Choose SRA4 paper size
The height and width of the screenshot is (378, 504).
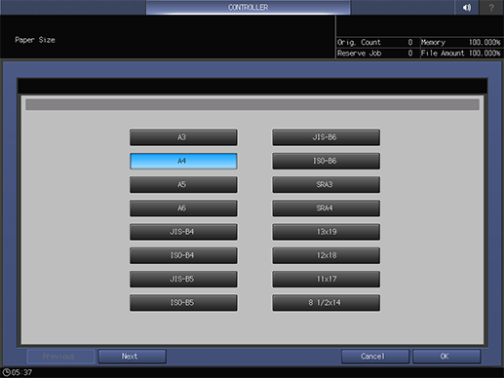pyautogui.click(x=326, y=208)
